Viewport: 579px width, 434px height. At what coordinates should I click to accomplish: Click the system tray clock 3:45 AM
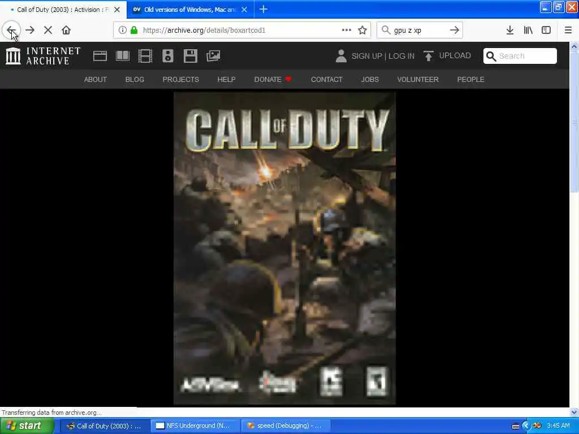(x=558, y=426)
